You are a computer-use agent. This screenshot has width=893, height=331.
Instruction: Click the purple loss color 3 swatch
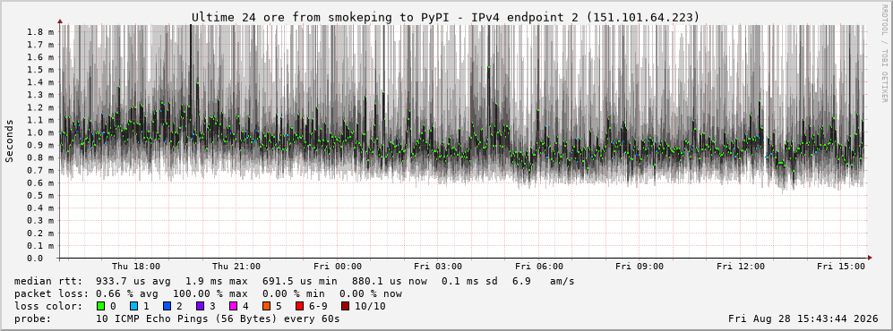(200, 306)
